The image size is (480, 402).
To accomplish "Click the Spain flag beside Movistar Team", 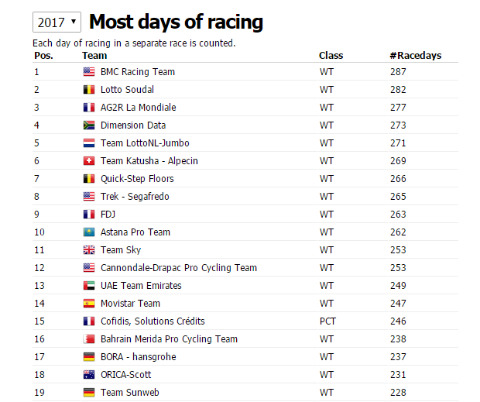I will pyautogui.click(x=89, y=303).
